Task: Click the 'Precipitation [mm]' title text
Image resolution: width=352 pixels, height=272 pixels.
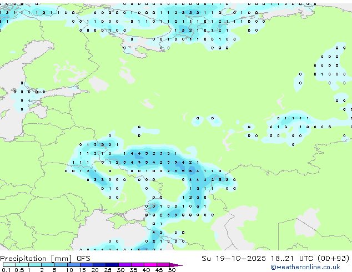Action: (x=36, y=259)
